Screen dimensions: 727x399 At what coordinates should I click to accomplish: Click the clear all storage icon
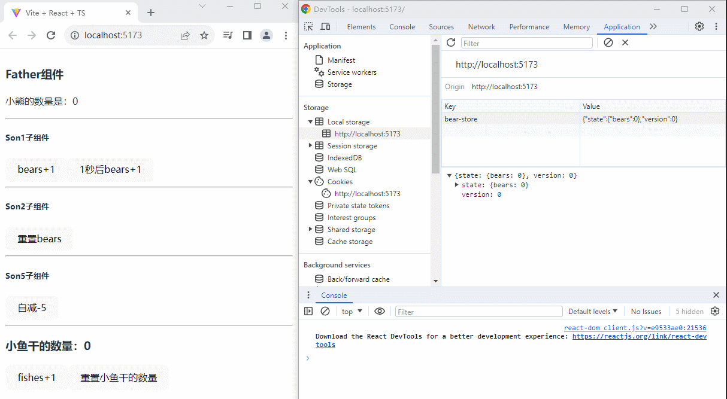608,43
